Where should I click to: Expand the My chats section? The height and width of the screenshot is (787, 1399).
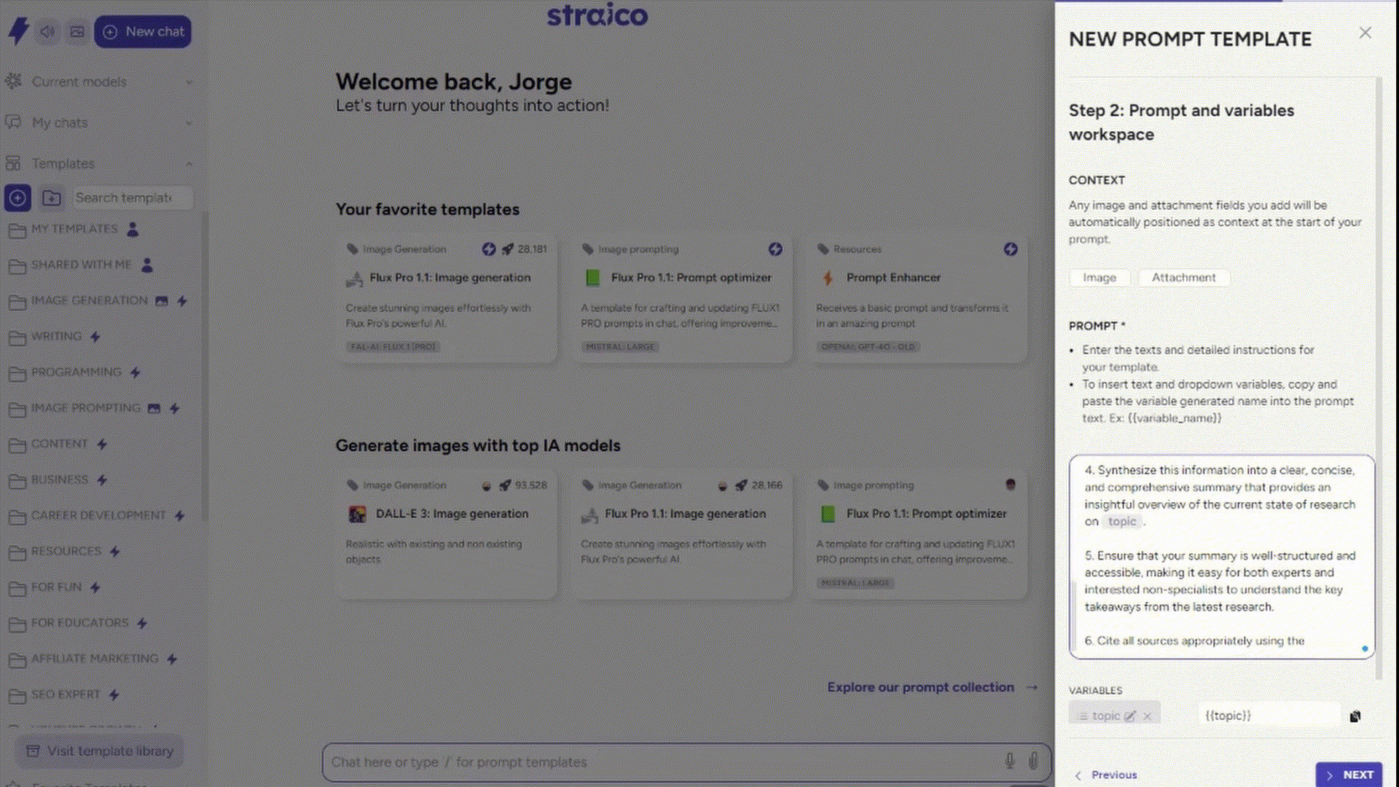(98, 122)
